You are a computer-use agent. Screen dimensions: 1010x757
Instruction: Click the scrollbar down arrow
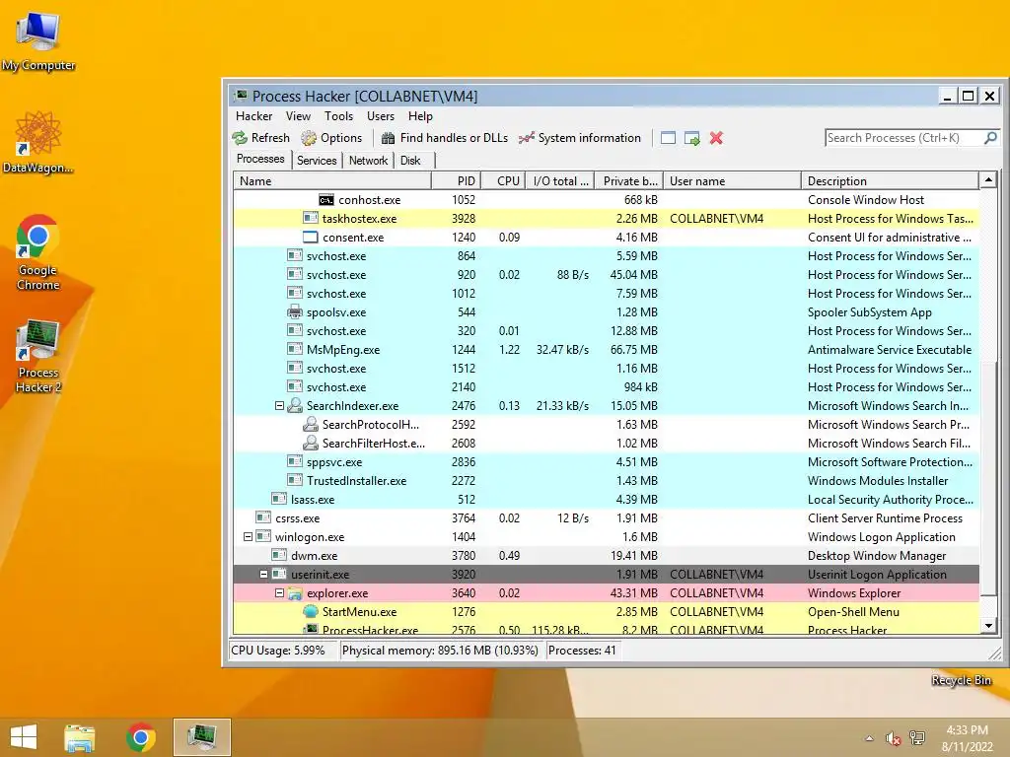988,625
